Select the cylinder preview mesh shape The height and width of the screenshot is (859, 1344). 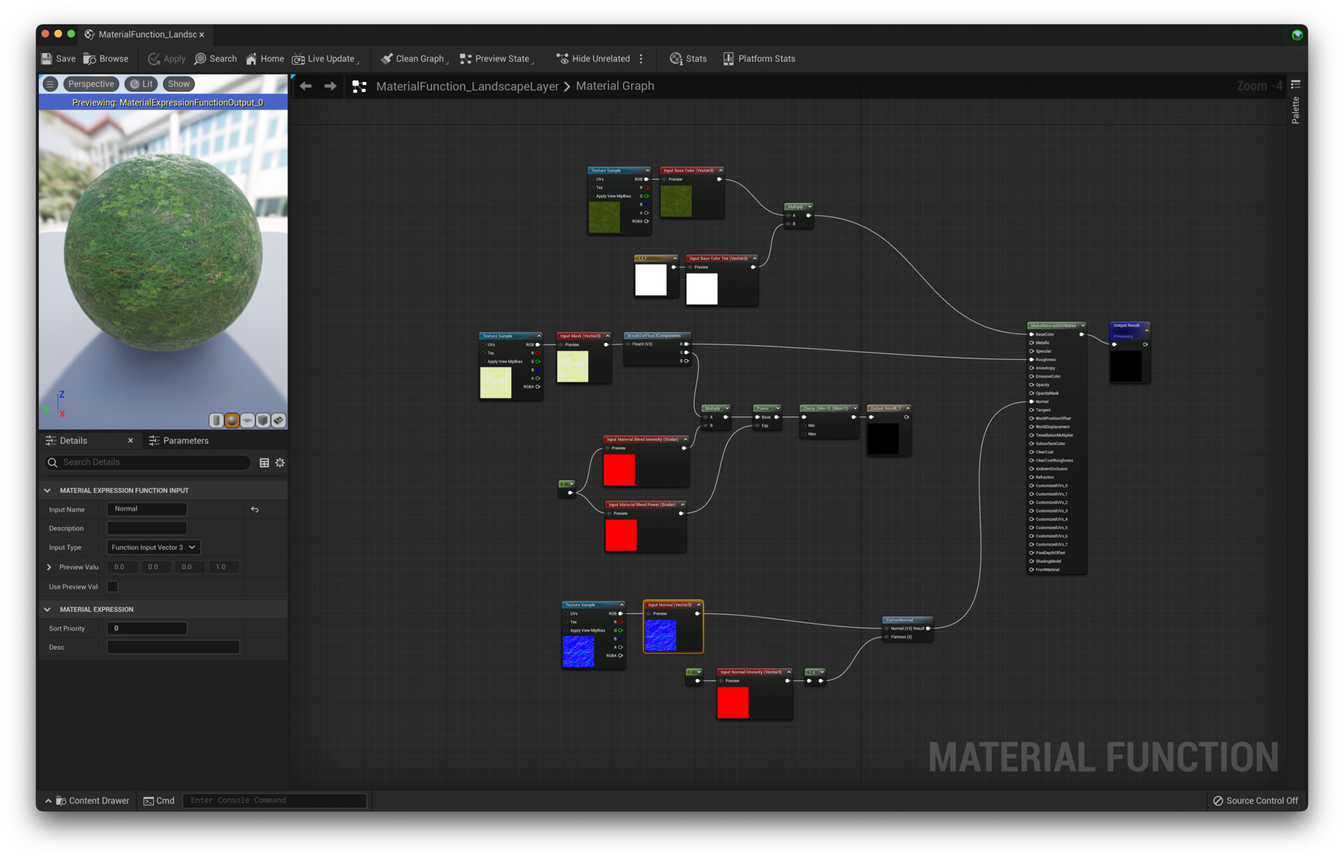point(216,420)
